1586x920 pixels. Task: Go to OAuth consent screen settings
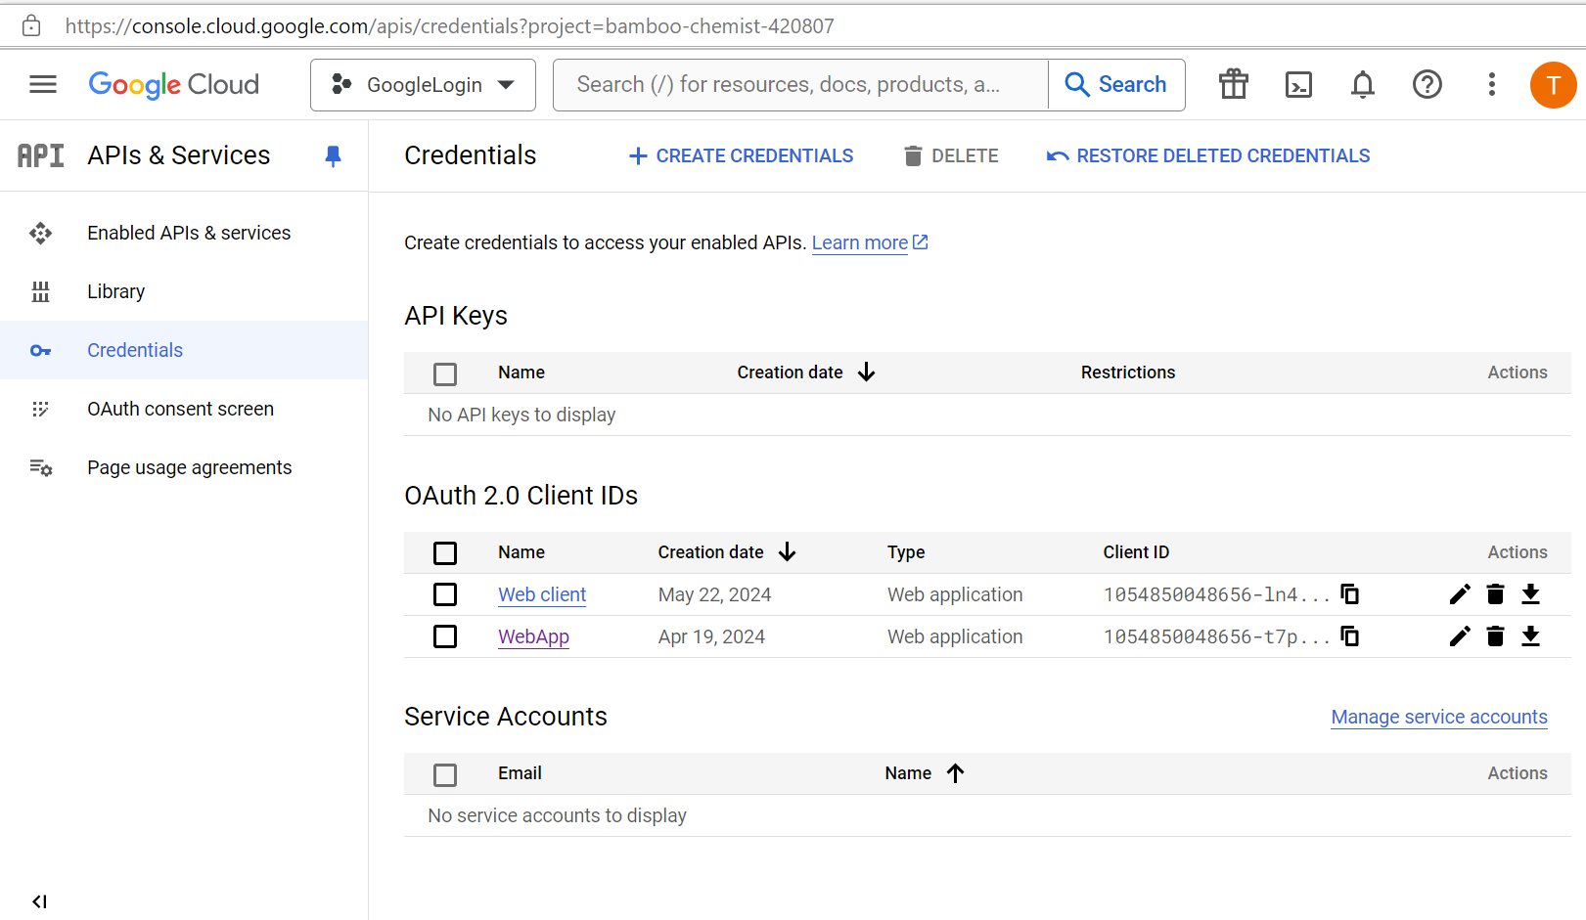tap(180, 409)
